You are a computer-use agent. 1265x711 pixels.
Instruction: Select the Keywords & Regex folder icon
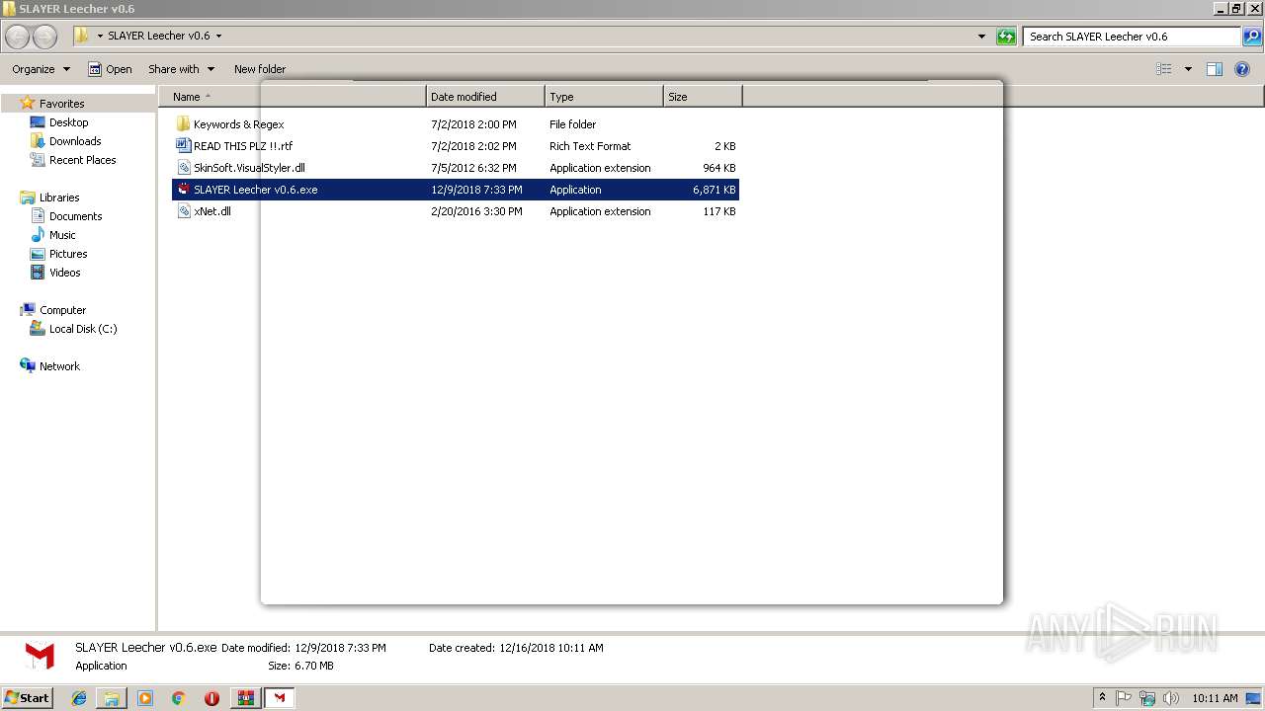click(183, 124)
